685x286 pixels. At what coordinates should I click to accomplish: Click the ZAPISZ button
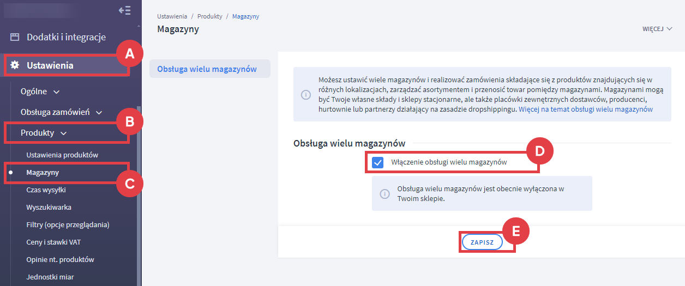click(482, 242)
